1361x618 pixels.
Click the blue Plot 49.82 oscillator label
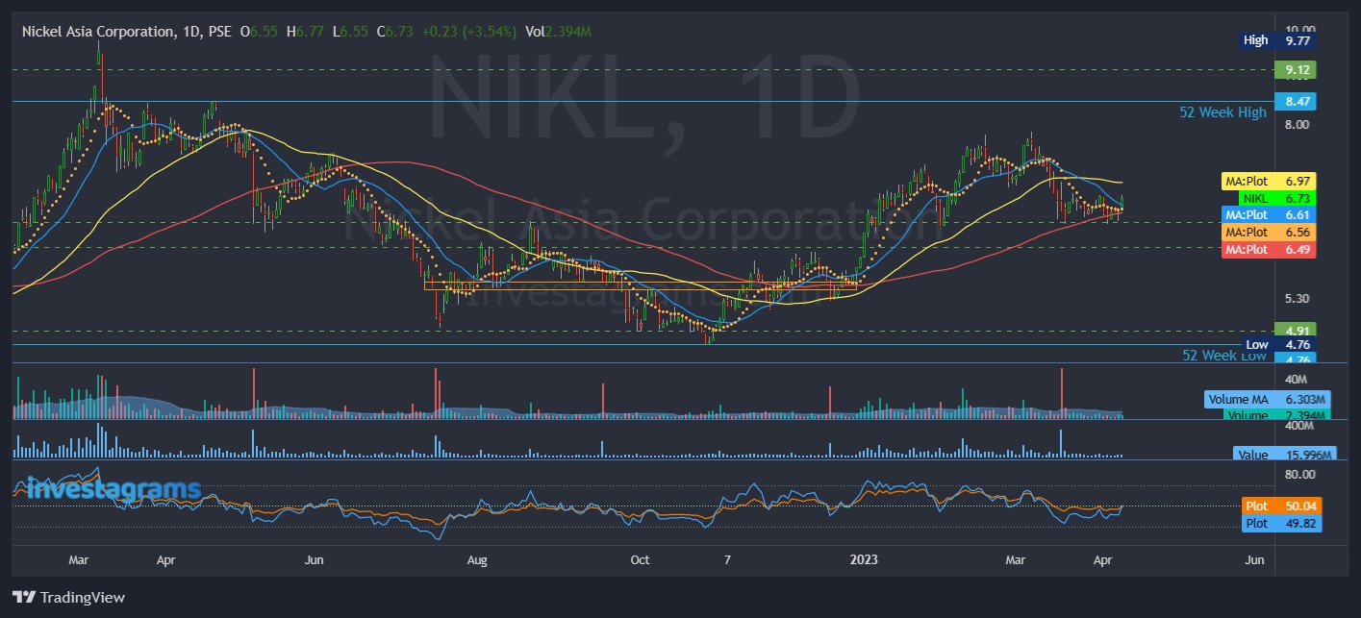point(1281,524)
